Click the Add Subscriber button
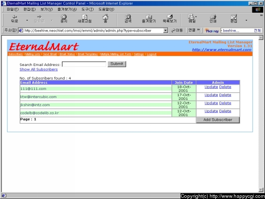The image size is (265, 199). (x=218, y=120)
